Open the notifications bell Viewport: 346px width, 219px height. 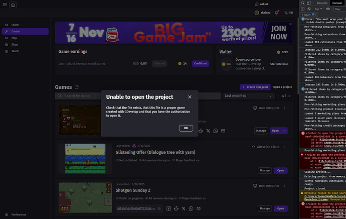276,13
